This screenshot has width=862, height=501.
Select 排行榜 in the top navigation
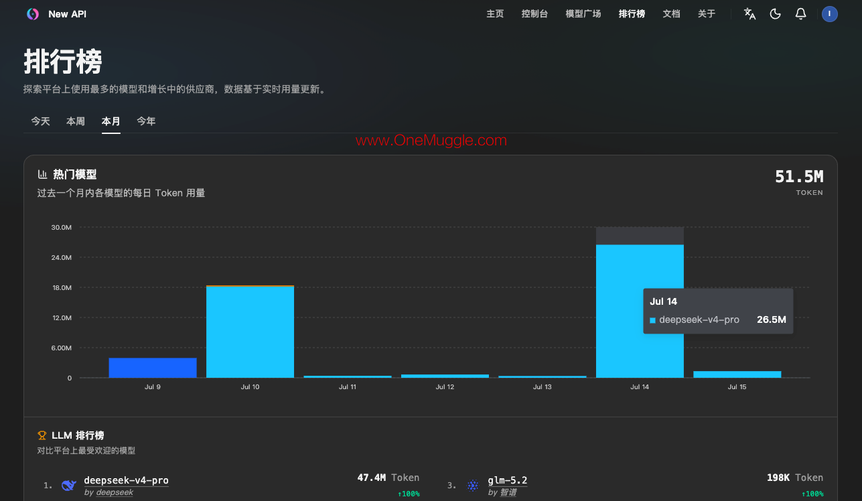pyautogui.click(x=632, y=14)
